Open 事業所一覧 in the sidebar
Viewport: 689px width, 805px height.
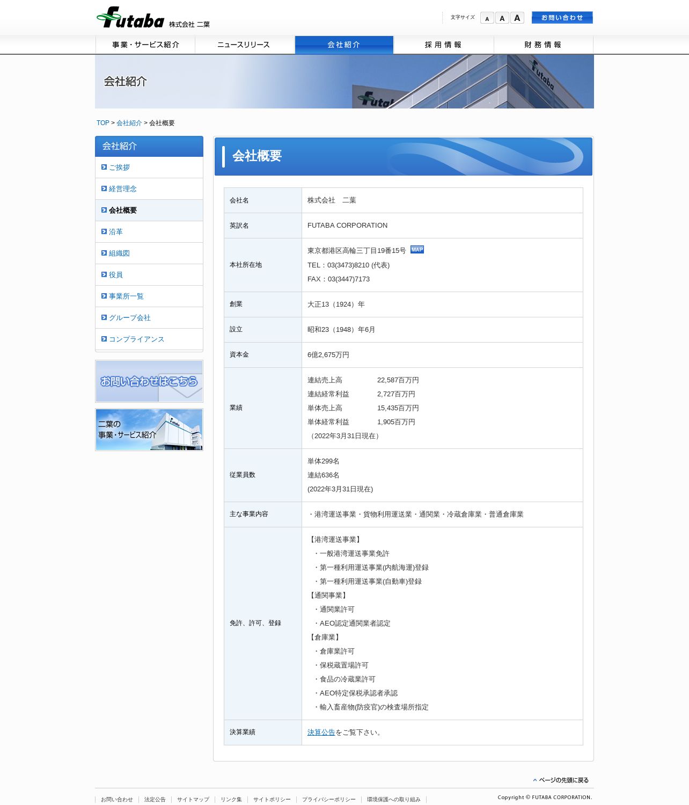126,296
